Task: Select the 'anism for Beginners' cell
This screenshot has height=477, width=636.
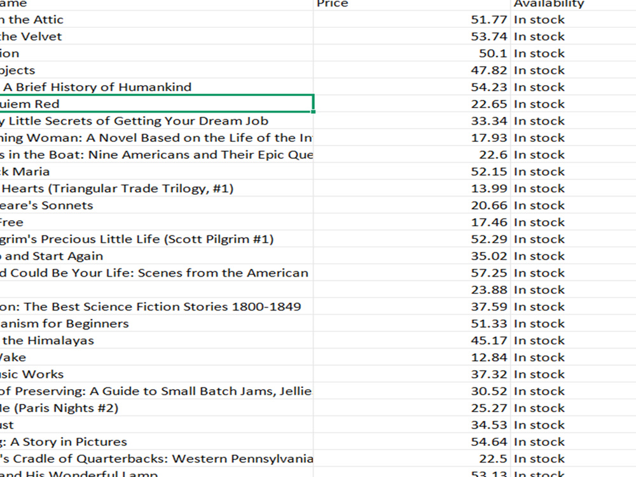Action: point(156,324)
